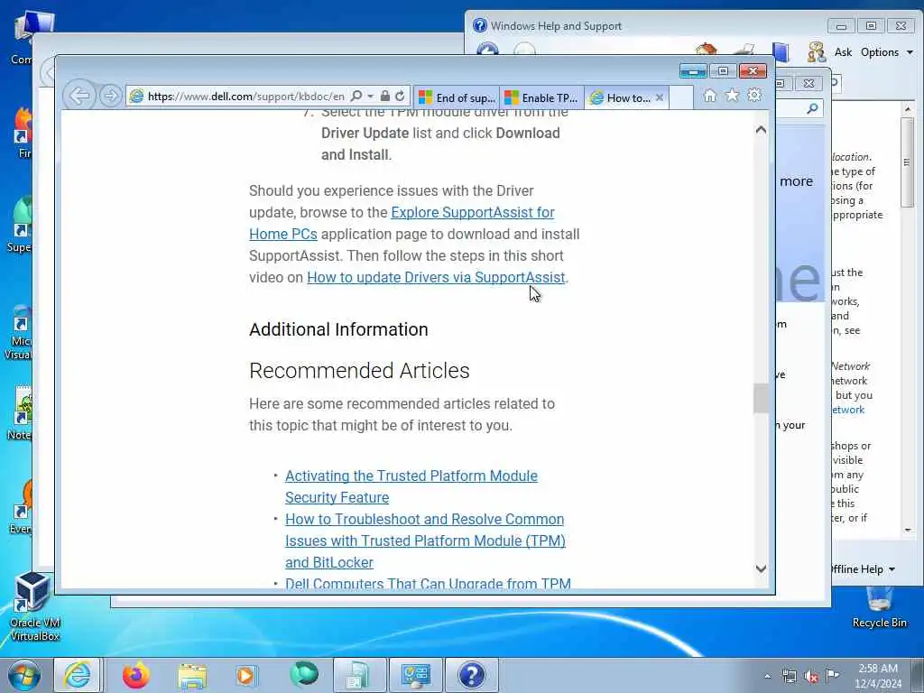Image resolution: width=924 pixels, height=693 pixels.
Task: Refresh the Dell support page
Action: [x=400, y=96]
